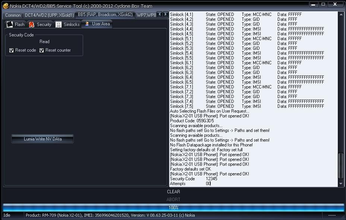
Task: Toggle the Reset code checkbox
Action: 12,50
